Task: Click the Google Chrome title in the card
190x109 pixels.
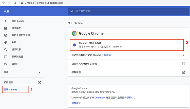Action: (91, 33)
